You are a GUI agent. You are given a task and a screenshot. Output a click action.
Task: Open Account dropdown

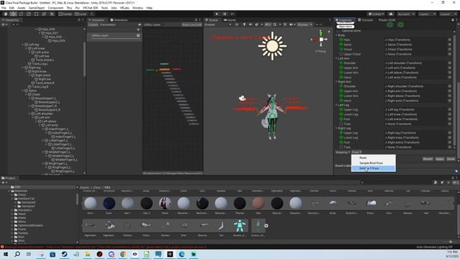[405, 14]
